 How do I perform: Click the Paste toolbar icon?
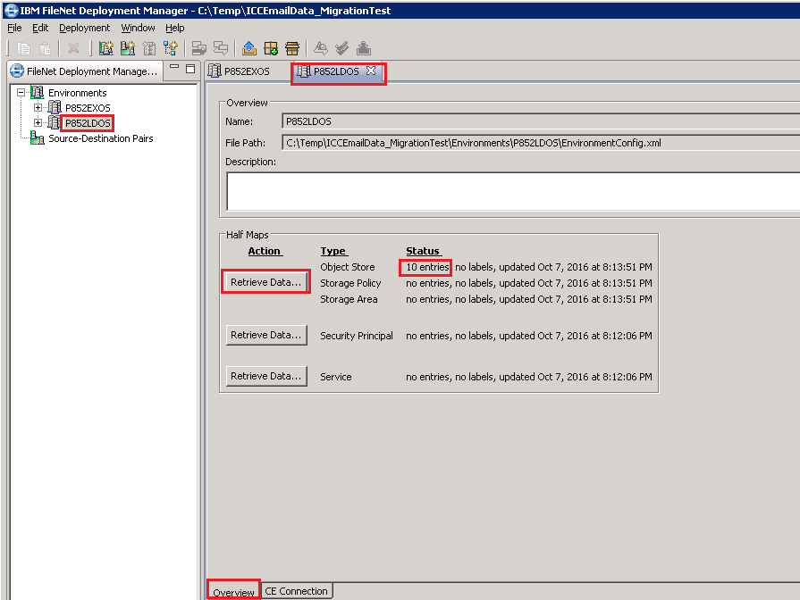(47, 48)
